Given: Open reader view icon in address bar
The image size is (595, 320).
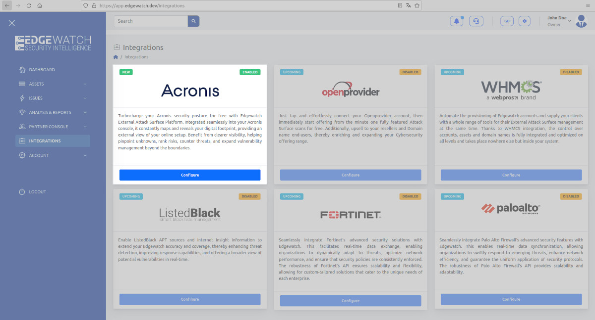Looking at the screenshot, I should tap(400, 5).
